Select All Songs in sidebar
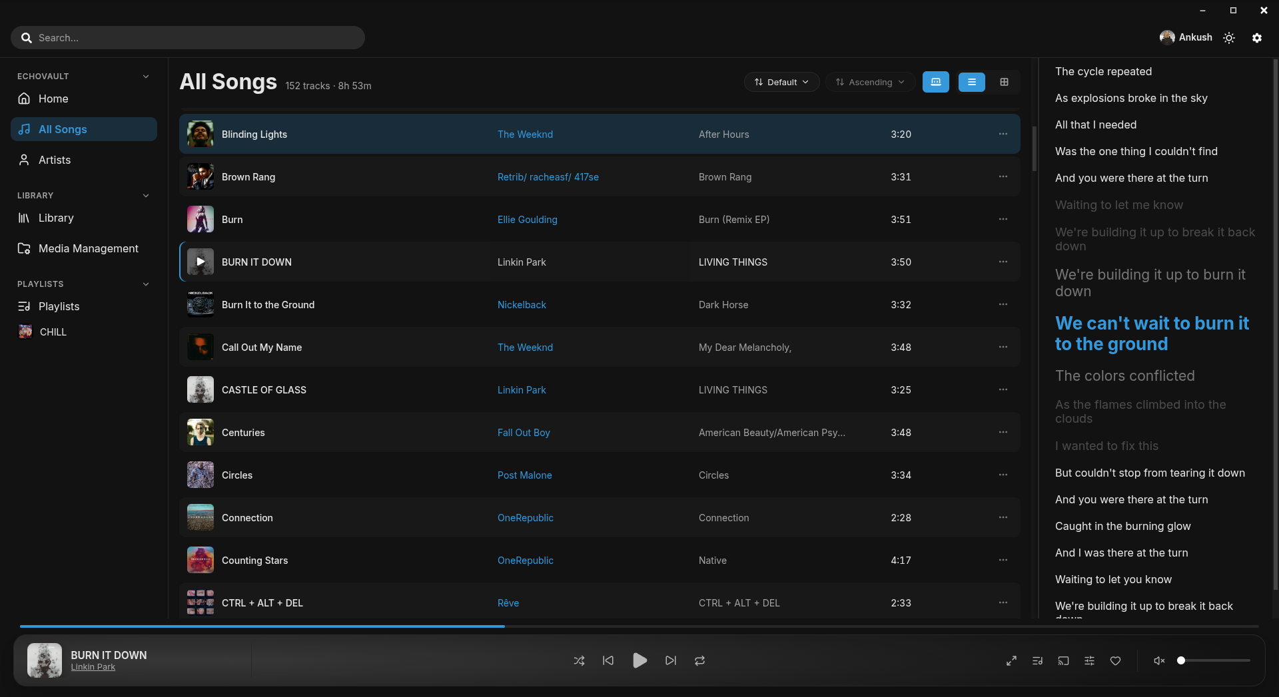Screen dimensions: 1279x697 click(x=84, y=129)
